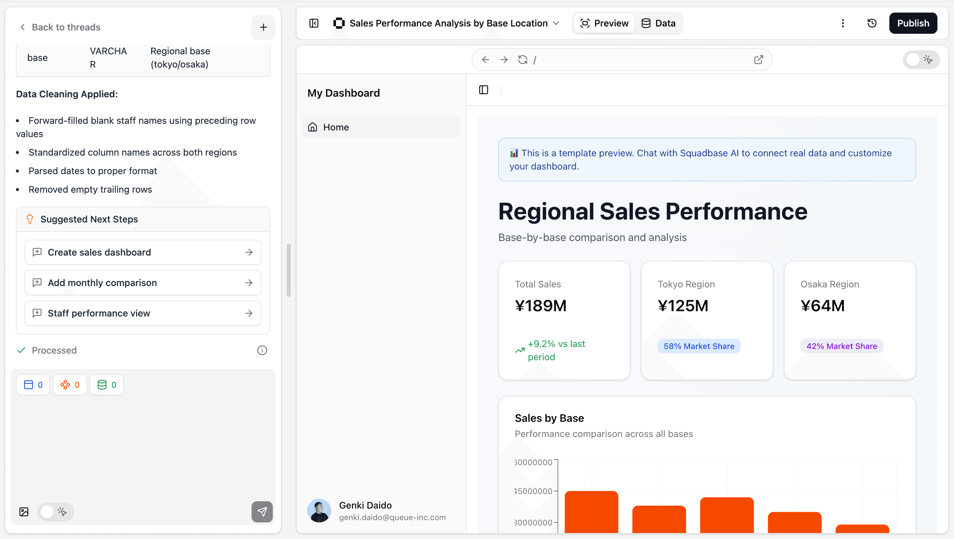Show the Processed info icon
954x539 pixels.
pos(262,350)
